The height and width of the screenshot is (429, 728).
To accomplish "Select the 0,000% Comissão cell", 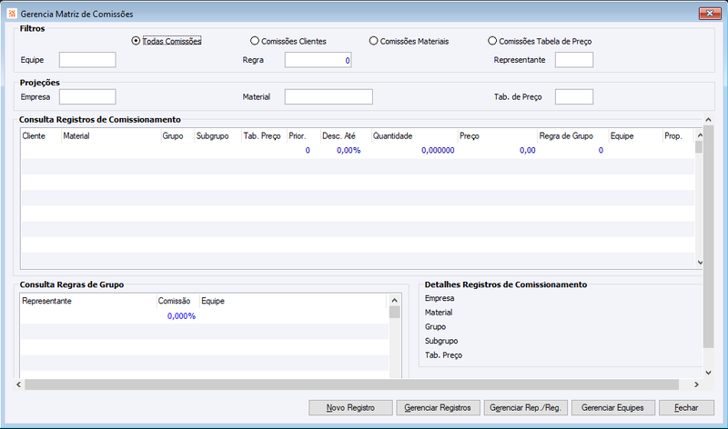I will (177, 315).
